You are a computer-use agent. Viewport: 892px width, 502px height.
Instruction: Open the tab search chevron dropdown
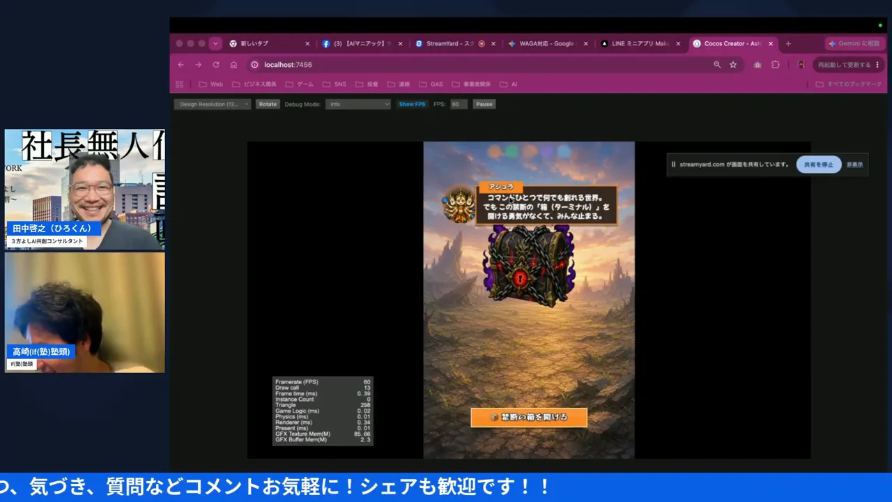[x=215, y=43]
